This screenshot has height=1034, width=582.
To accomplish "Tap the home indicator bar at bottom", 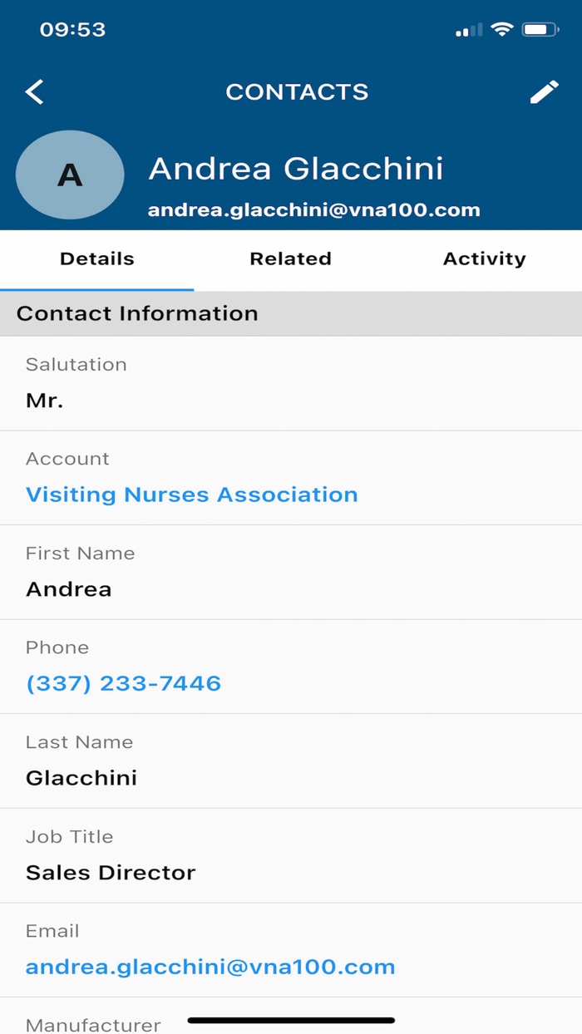I will pyautogui.click(x=291, y=1020).
